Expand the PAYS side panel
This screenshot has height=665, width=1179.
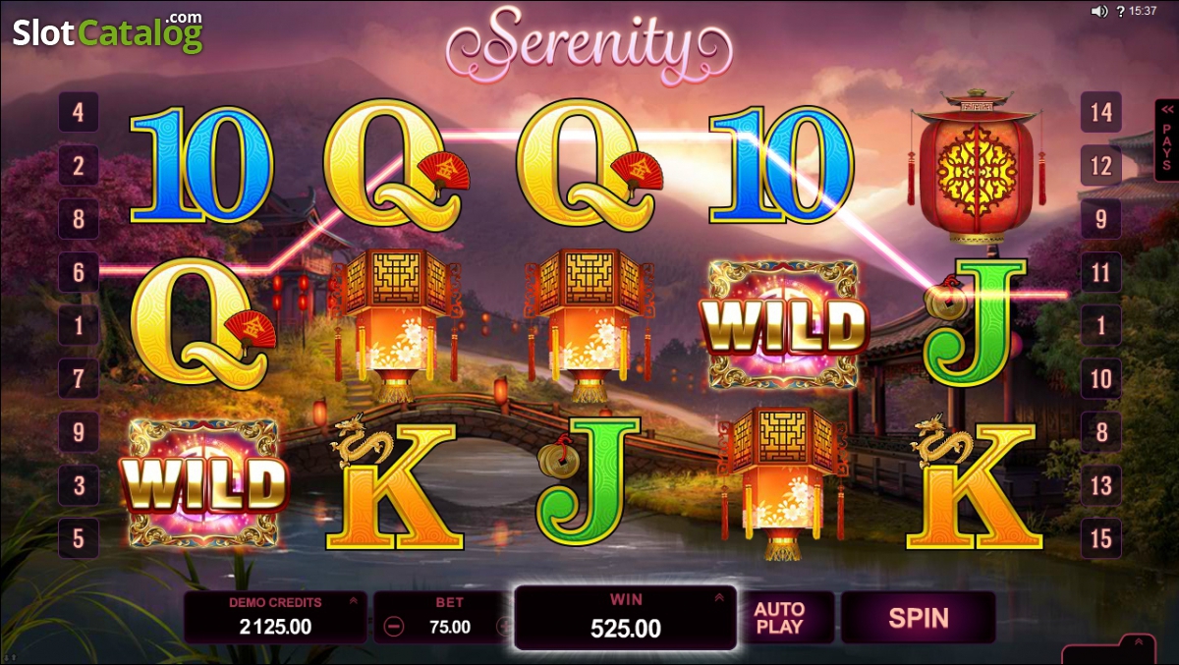tap(1166, 140)
